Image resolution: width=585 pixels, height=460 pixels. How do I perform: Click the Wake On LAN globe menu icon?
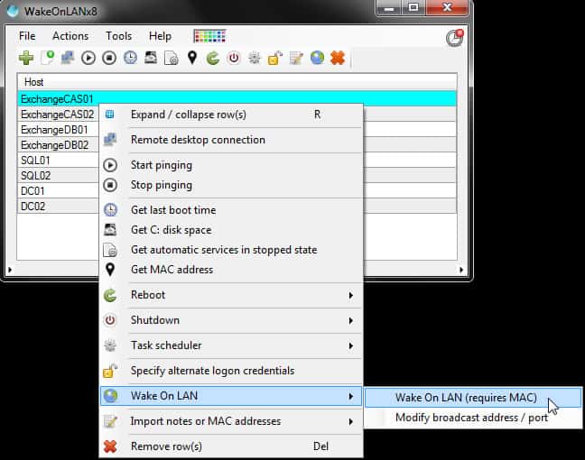click(110, 396)
